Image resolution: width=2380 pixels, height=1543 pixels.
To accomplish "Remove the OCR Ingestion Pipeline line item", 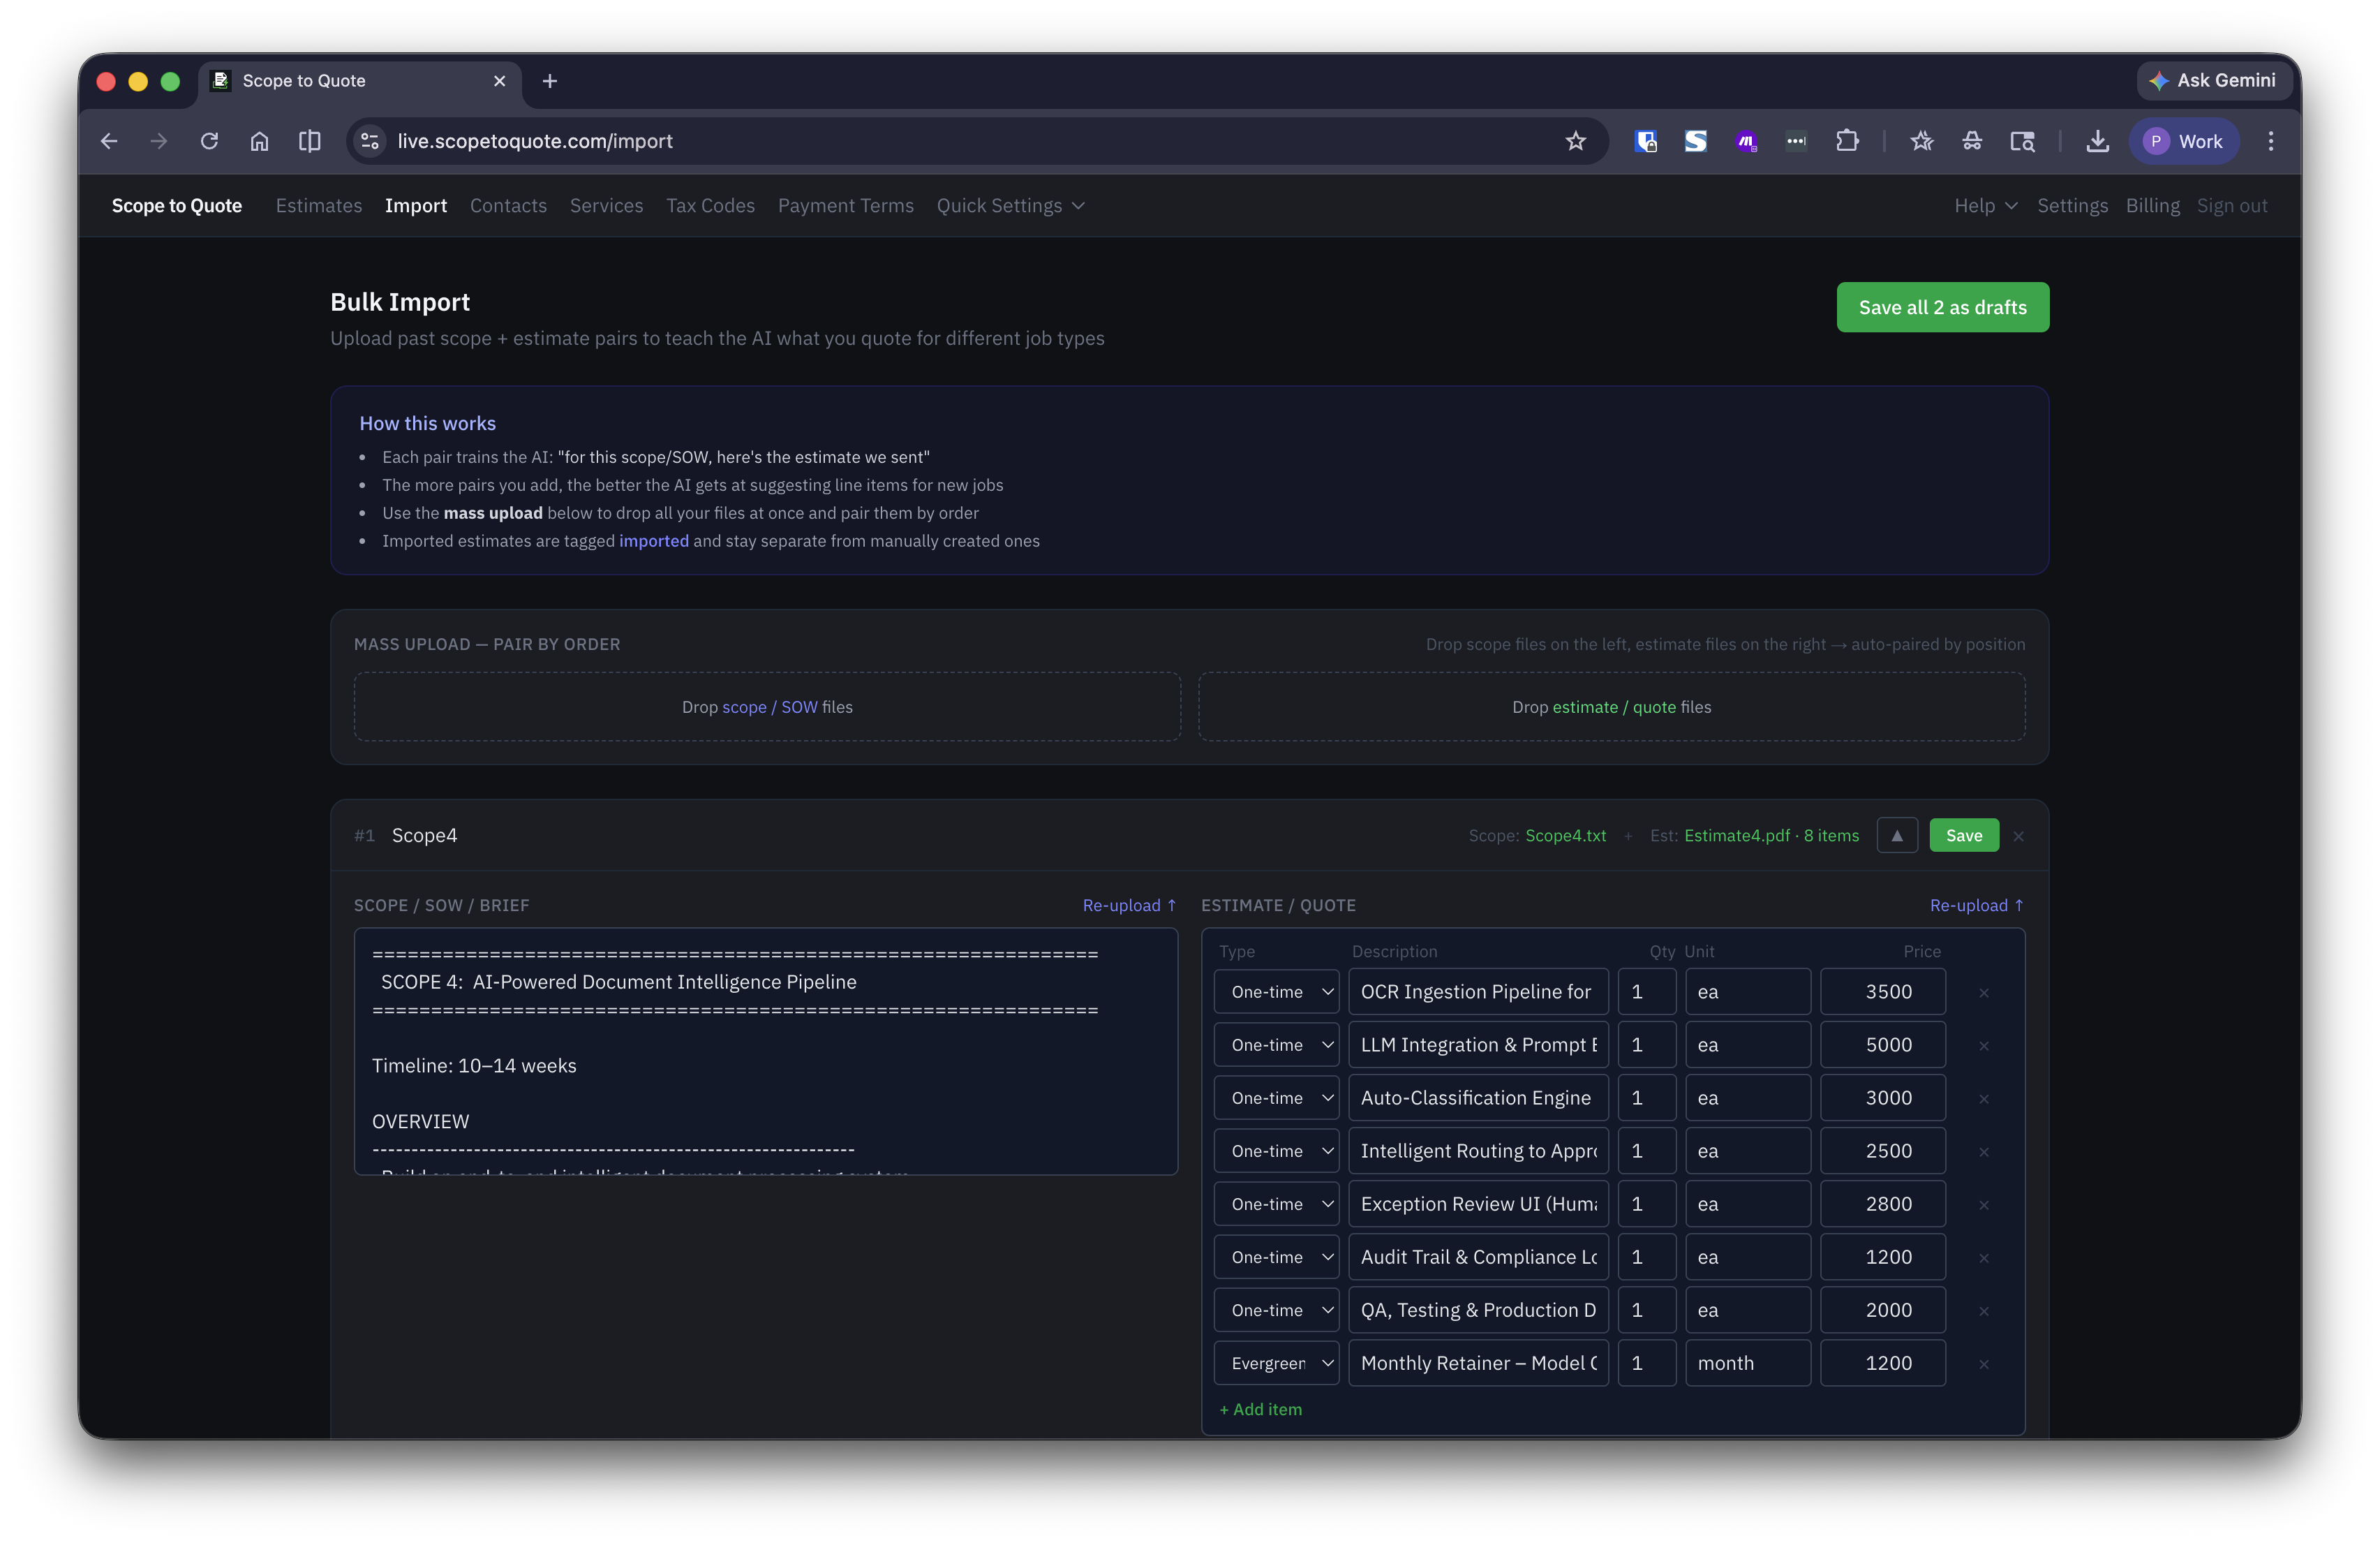I will (1984, 993).
